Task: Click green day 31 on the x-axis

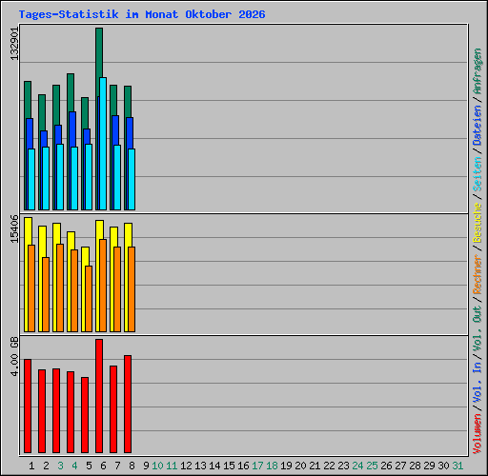Action: point(457,466)
